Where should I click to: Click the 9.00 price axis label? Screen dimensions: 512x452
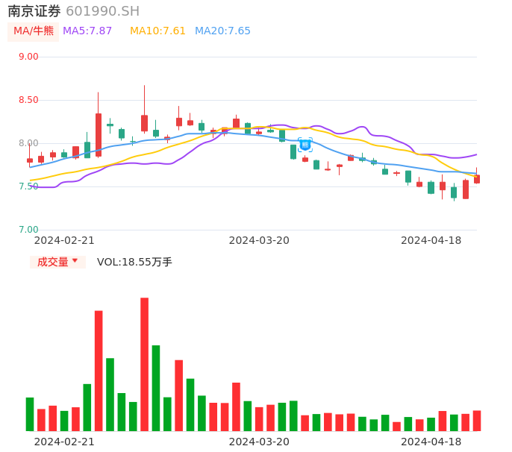tap(28, 57)
